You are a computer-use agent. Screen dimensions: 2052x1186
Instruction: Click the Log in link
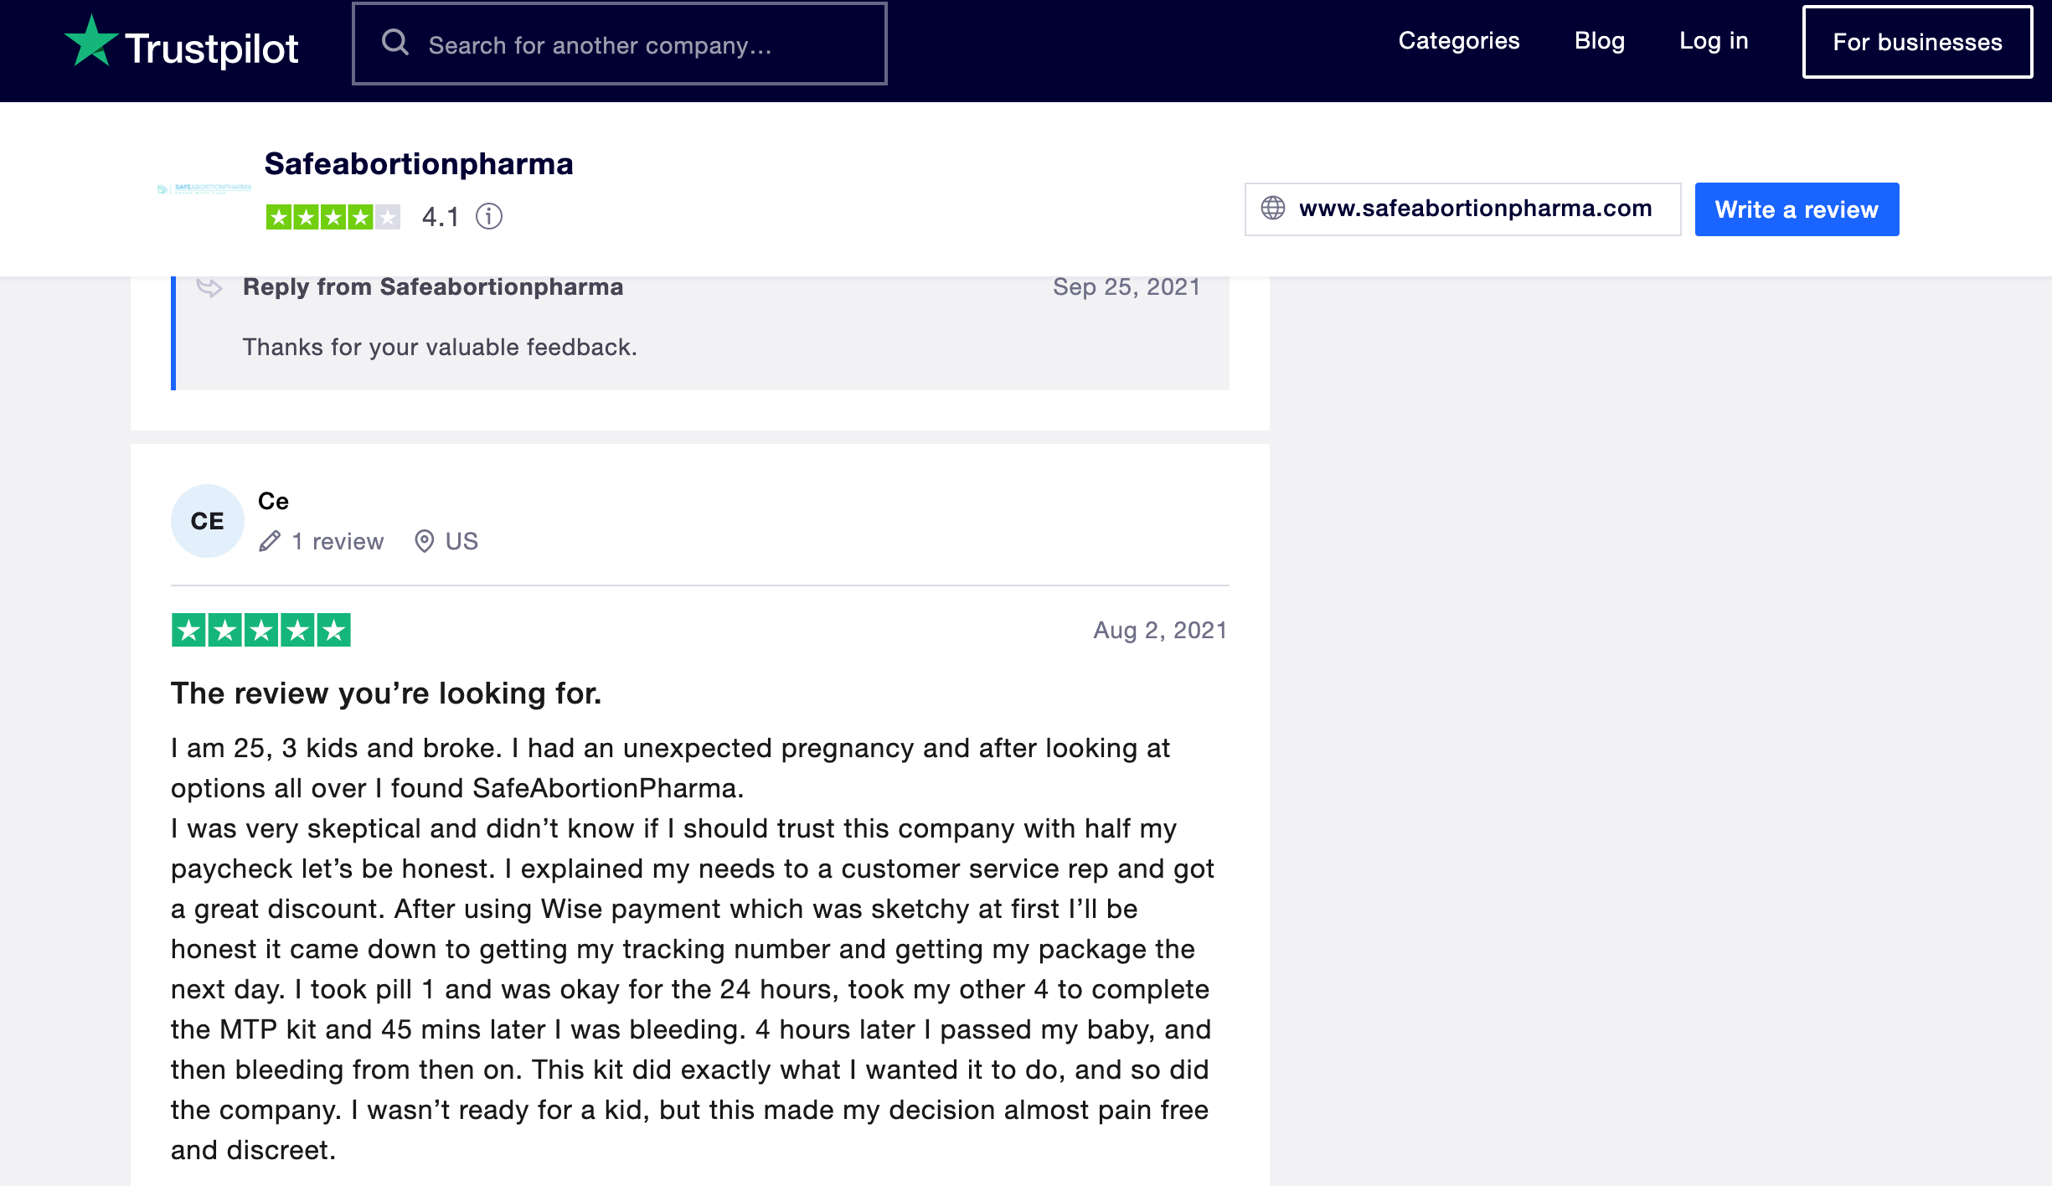pos(1714,41)
